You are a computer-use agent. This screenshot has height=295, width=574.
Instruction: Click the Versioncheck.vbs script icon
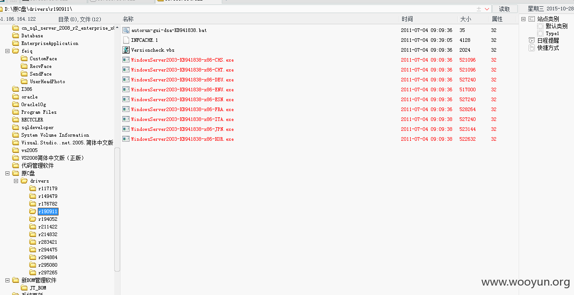pyautogui.click(x=126, y=50)
